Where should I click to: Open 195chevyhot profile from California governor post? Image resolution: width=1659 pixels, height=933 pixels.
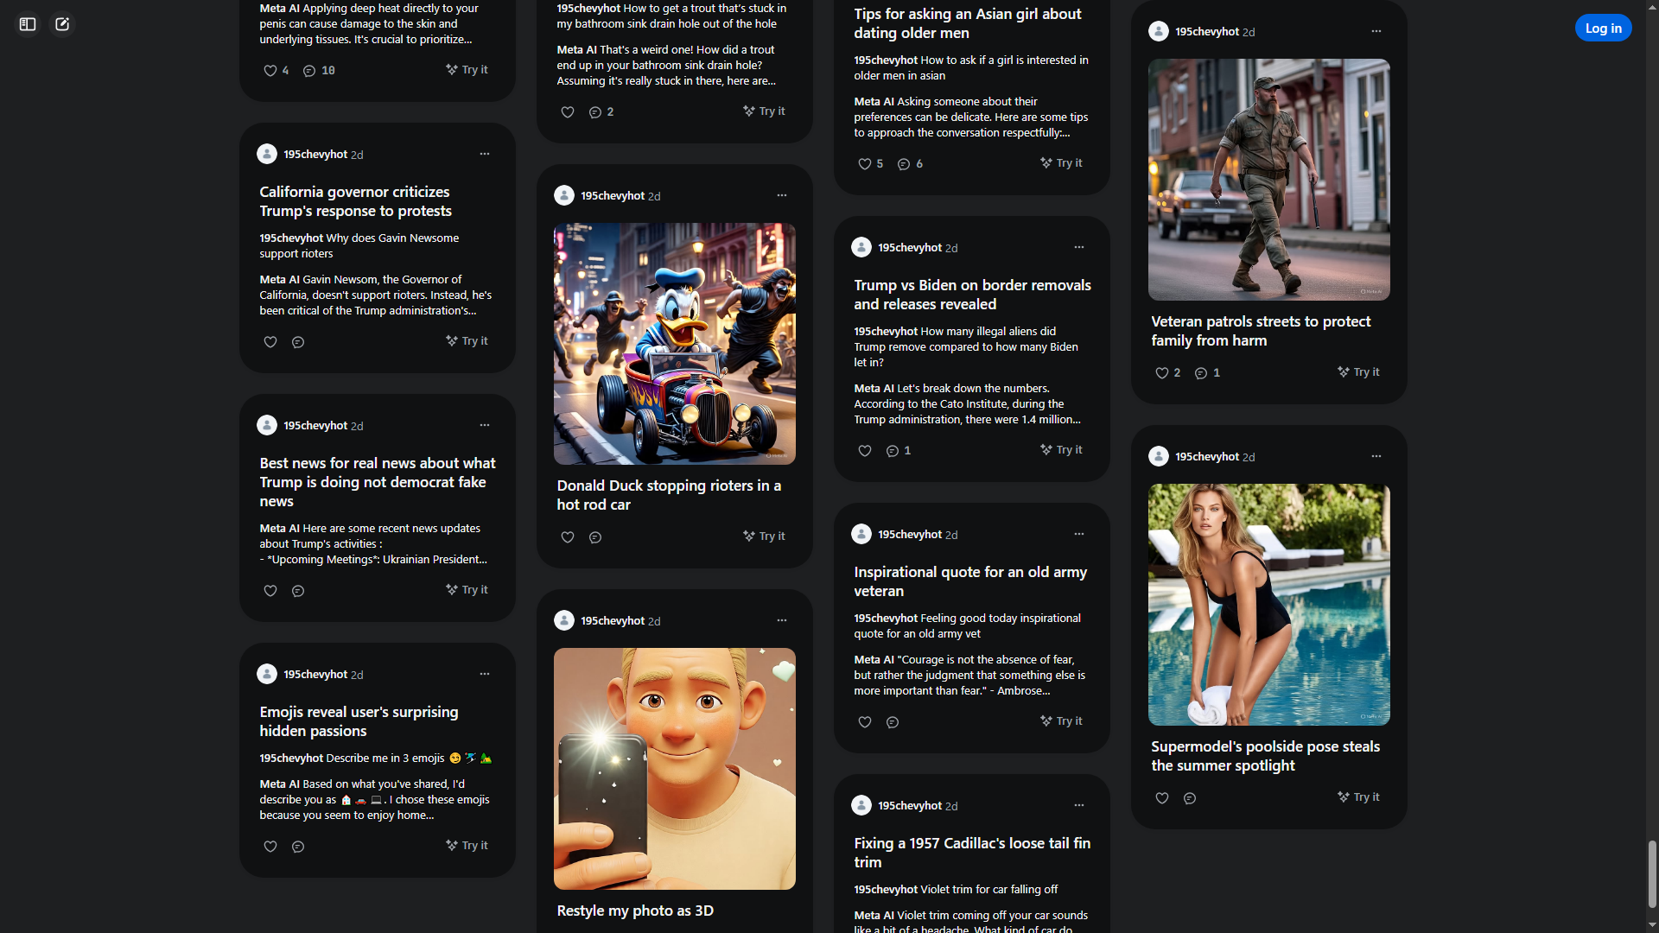point(315,155)
